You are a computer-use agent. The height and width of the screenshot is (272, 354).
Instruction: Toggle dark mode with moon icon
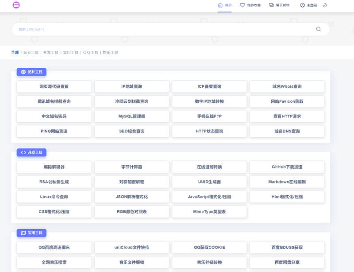coord(325,5)
